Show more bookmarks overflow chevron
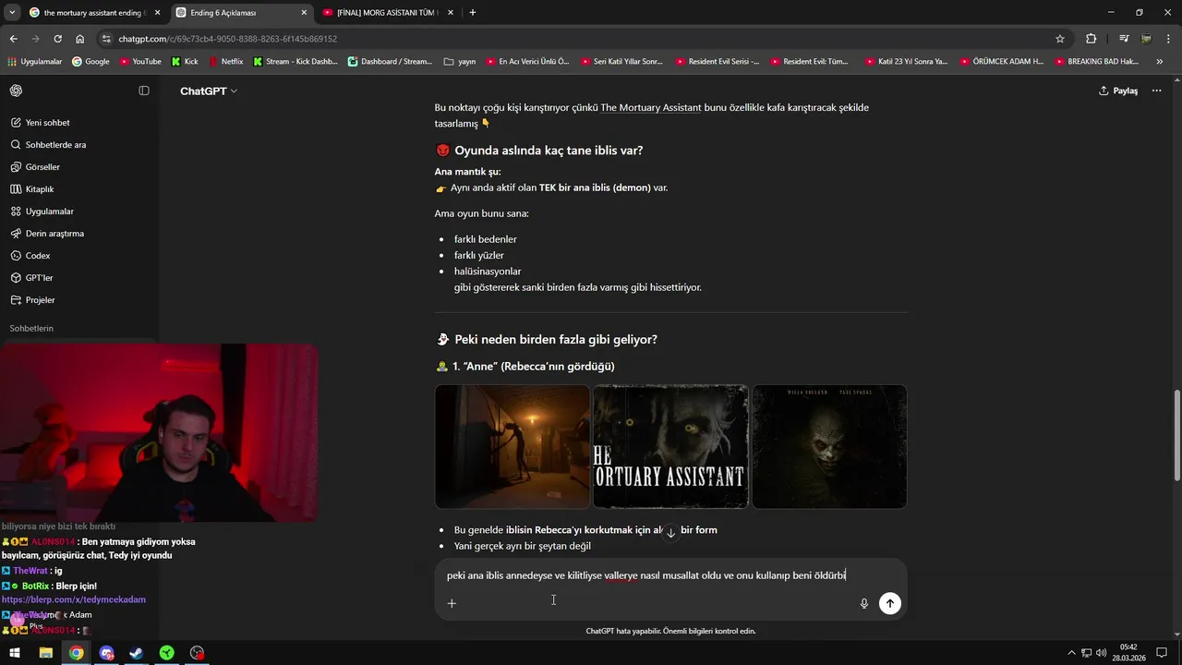This screenshot has height=665, width=1182. [1160, 62]
